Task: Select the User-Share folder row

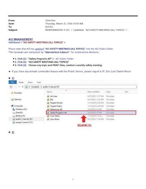Action: click(91, 119)
